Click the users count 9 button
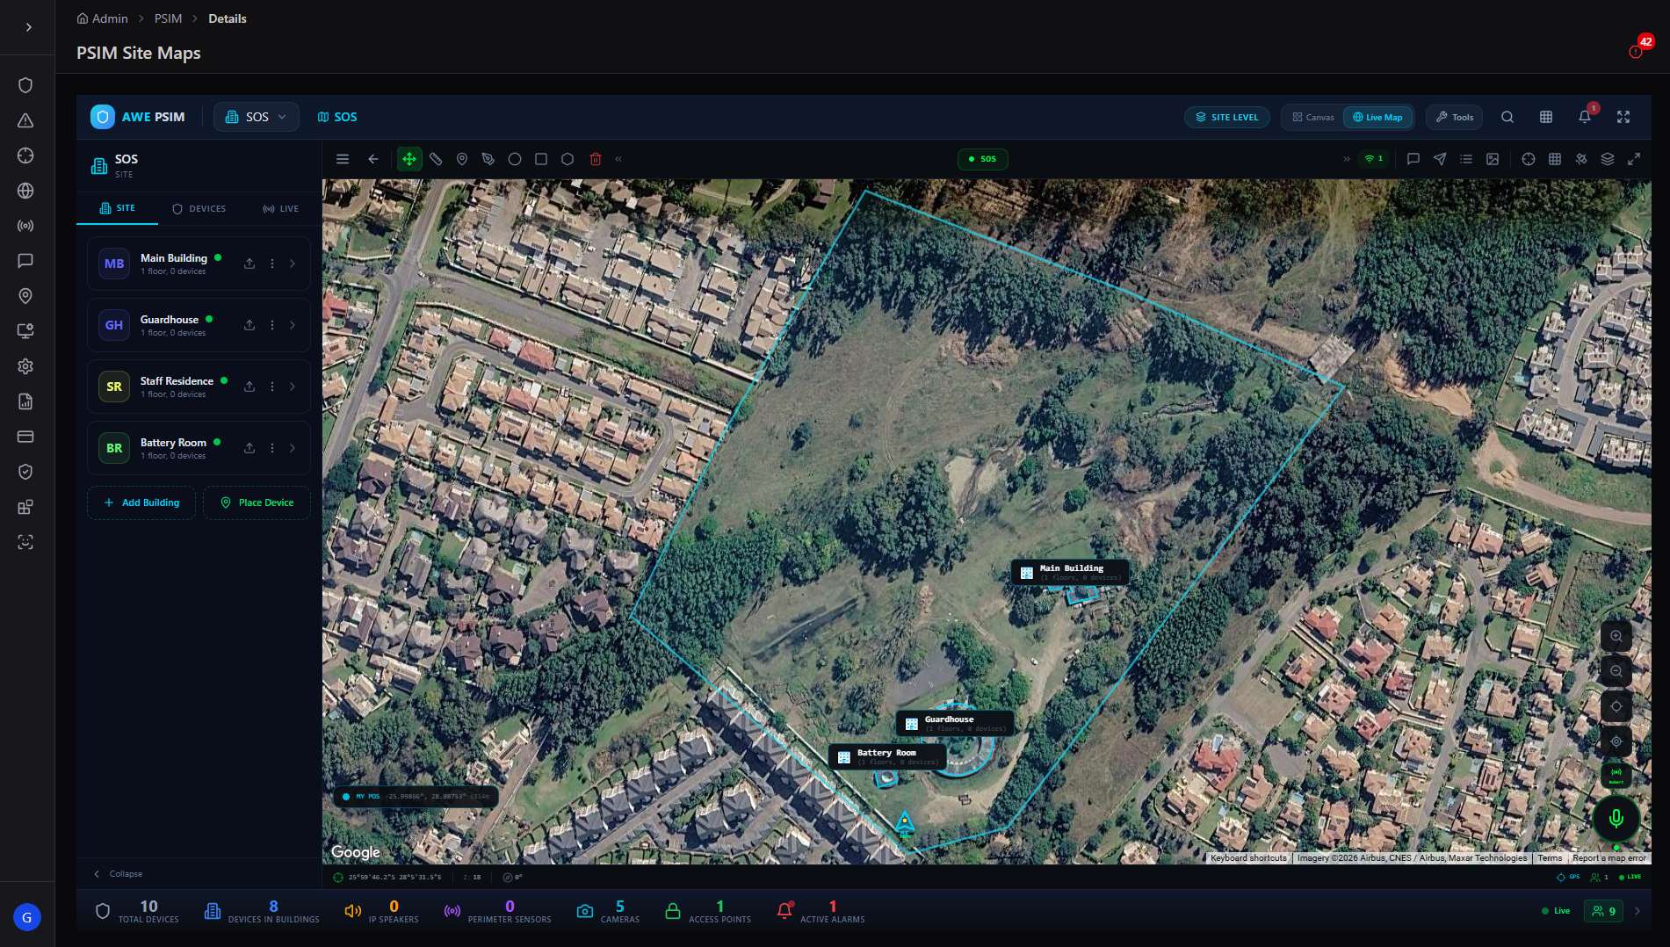The width and height of the screenshot is (1670, 947). [1604, 911]
